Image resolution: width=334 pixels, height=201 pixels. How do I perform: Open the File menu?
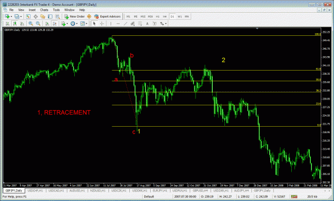[x=11, y=10]
